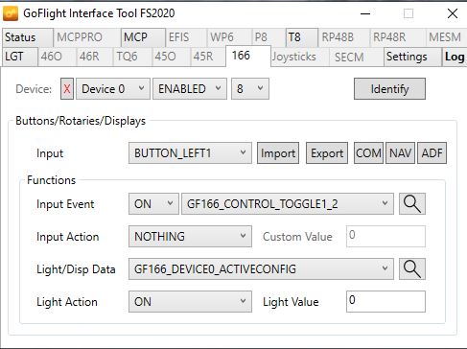Open the SECM tab
This screenshot has width=467, height=349.
click(356, 57)
